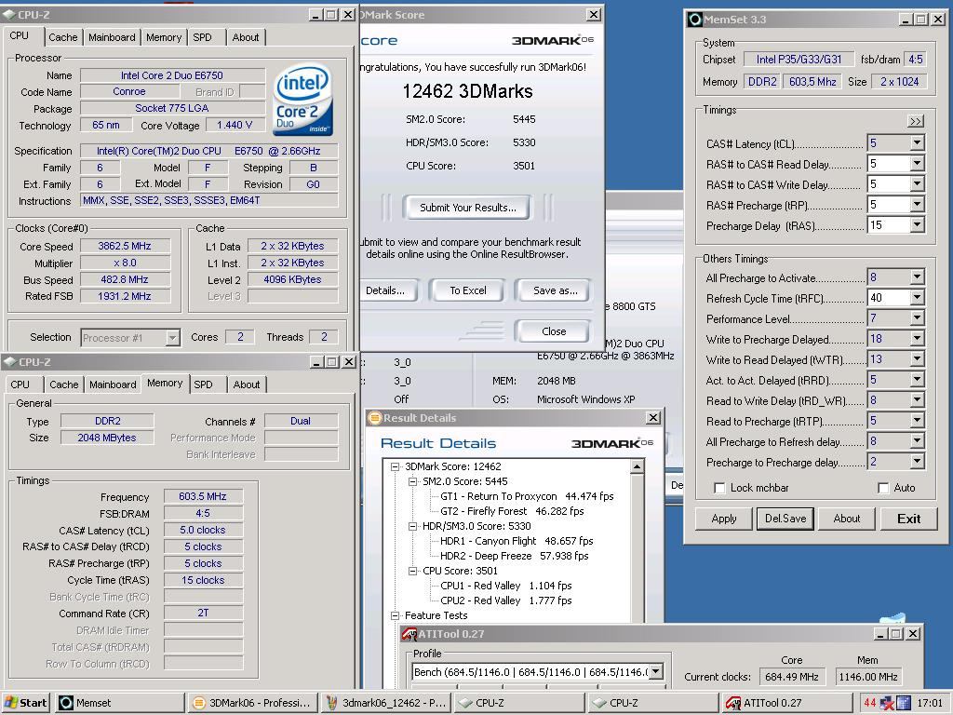Select the HDR2 - Deep Freeze row
Image resolution: width=953 pixels, height=715 pixels.
click(514, 556)
